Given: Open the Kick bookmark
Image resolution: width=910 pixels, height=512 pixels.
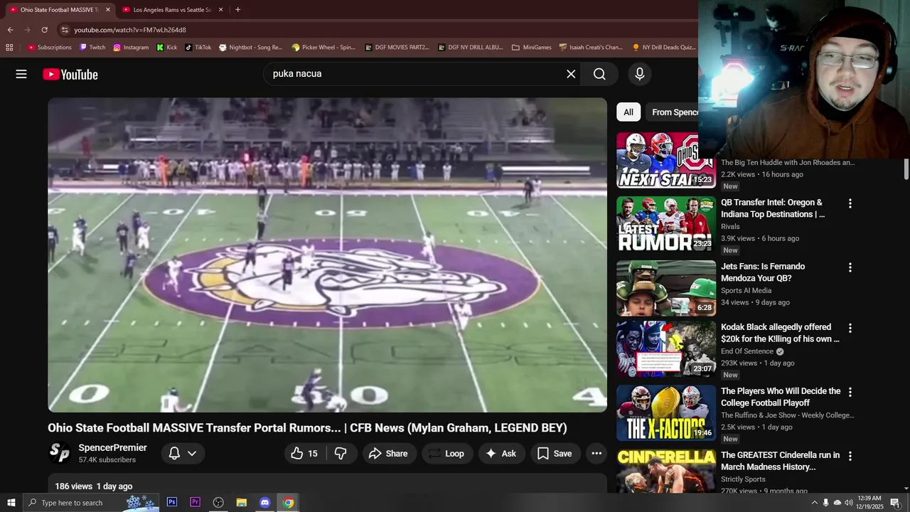Looking at the screenshot, I should coord(167,48).
